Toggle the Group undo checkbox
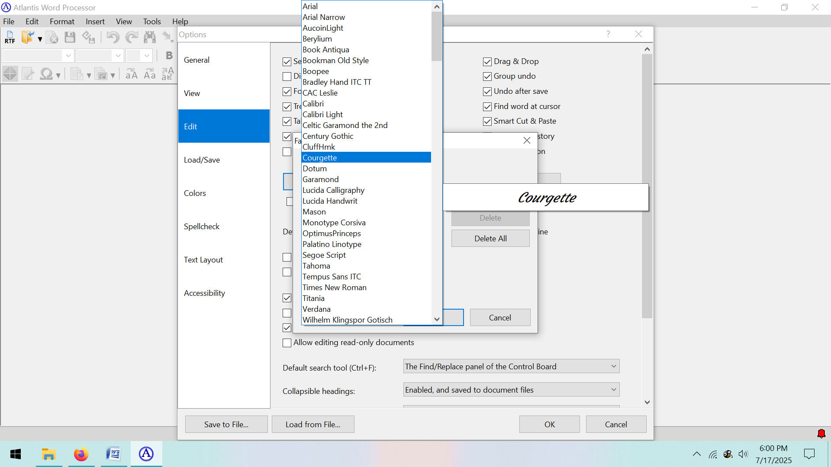Screen dimensions: 831x467 (x=487, y=77)
